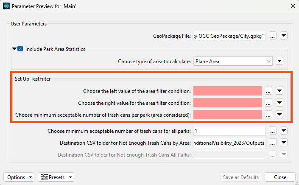This screenshot has height=185, width=299.
Task: Click the Close button
Action: pyautogui.click(x=280, y=177)
